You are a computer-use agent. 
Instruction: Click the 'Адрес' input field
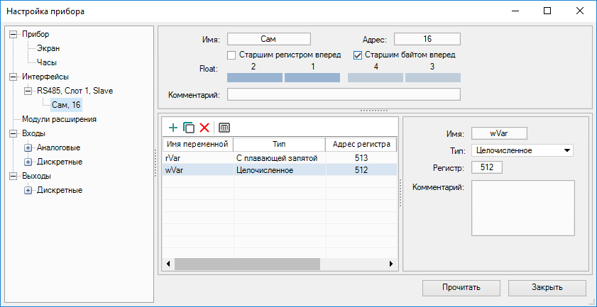(x=427, y=39)
